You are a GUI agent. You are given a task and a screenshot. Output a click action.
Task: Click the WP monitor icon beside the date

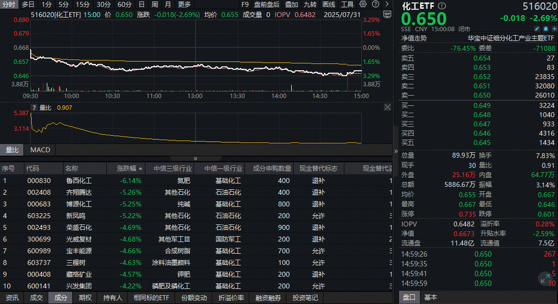point(387,14)
